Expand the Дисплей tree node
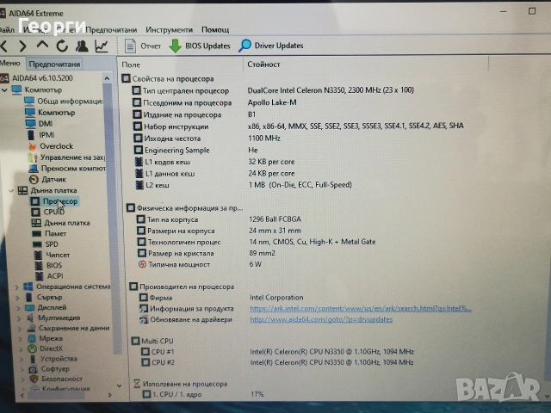 coord(18,308)
